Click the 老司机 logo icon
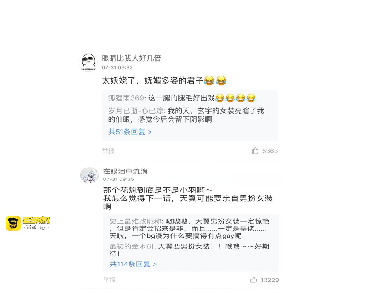Image resolution: width=375 pixels, height=293 pixels. point(13,223)
